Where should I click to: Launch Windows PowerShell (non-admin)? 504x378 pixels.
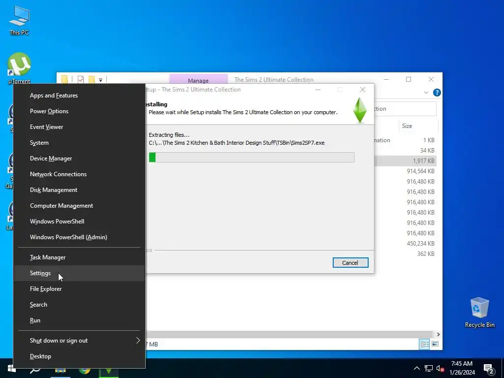tap(79, 221)
